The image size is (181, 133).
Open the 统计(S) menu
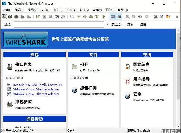[84, 10]
